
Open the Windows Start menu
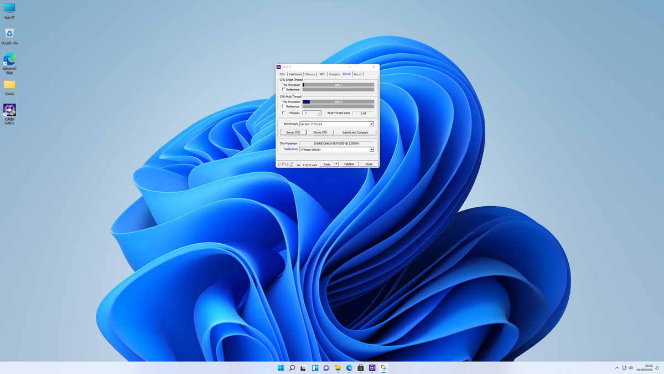(x=281, y=368)
